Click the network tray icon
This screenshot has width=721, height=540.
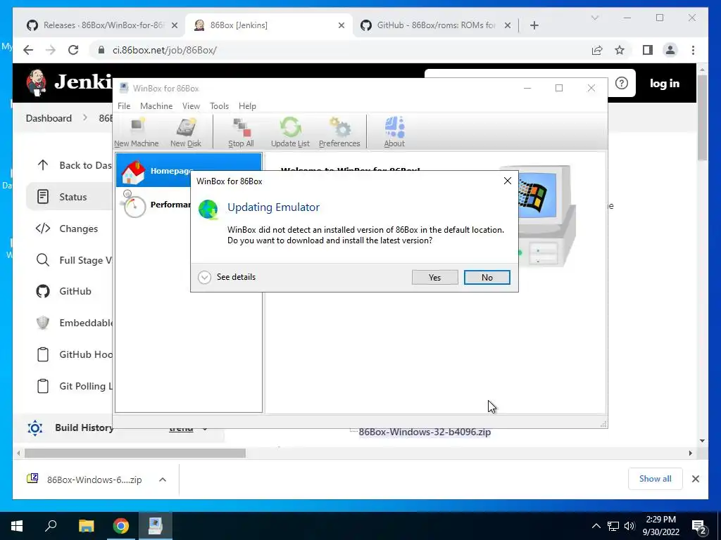click(613, 526)
